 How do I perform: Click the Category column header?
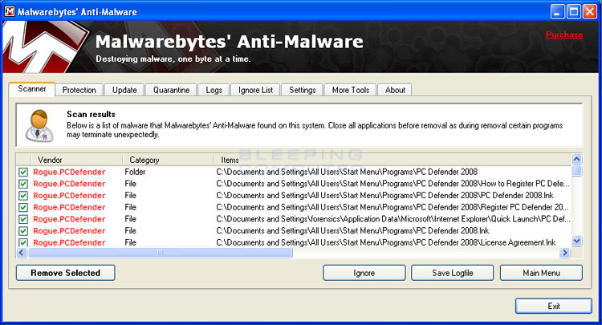tap(169, 160)
